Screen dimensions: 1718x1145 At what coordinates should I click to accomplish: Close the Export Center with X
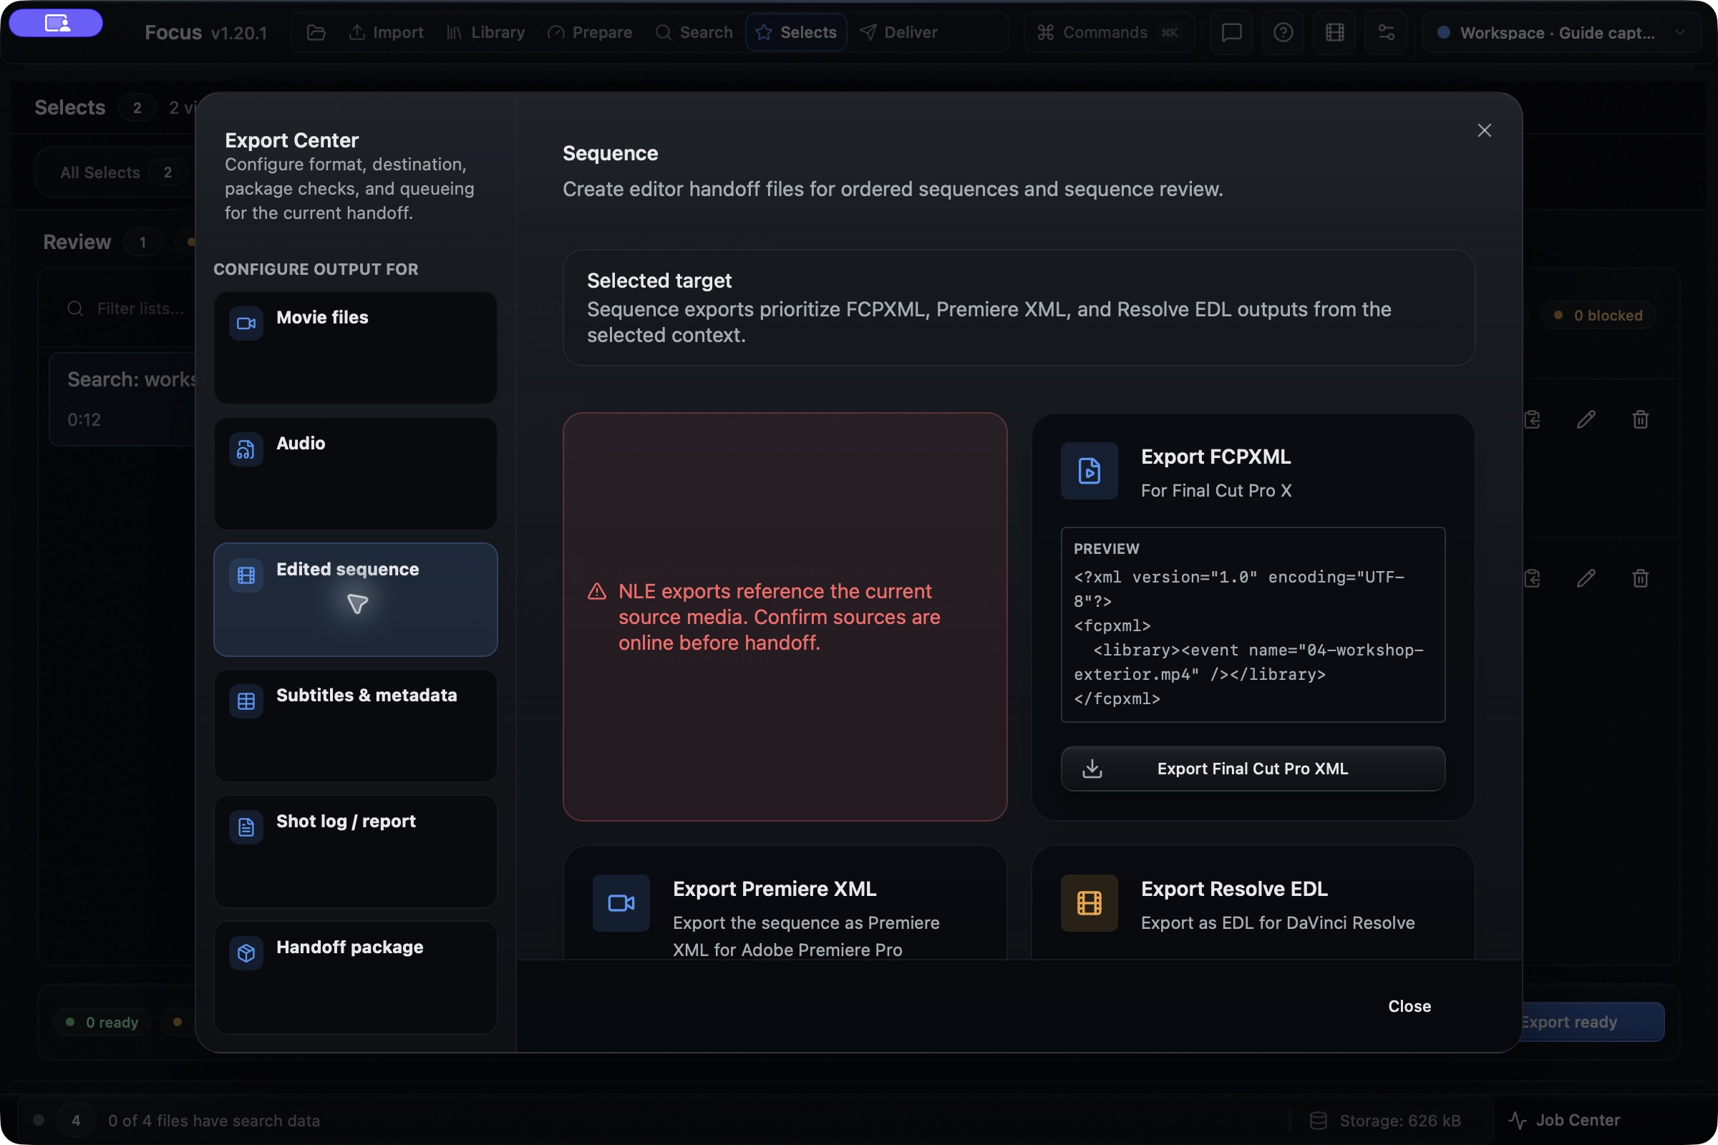pyautogui.click(x=1484, y=130)
